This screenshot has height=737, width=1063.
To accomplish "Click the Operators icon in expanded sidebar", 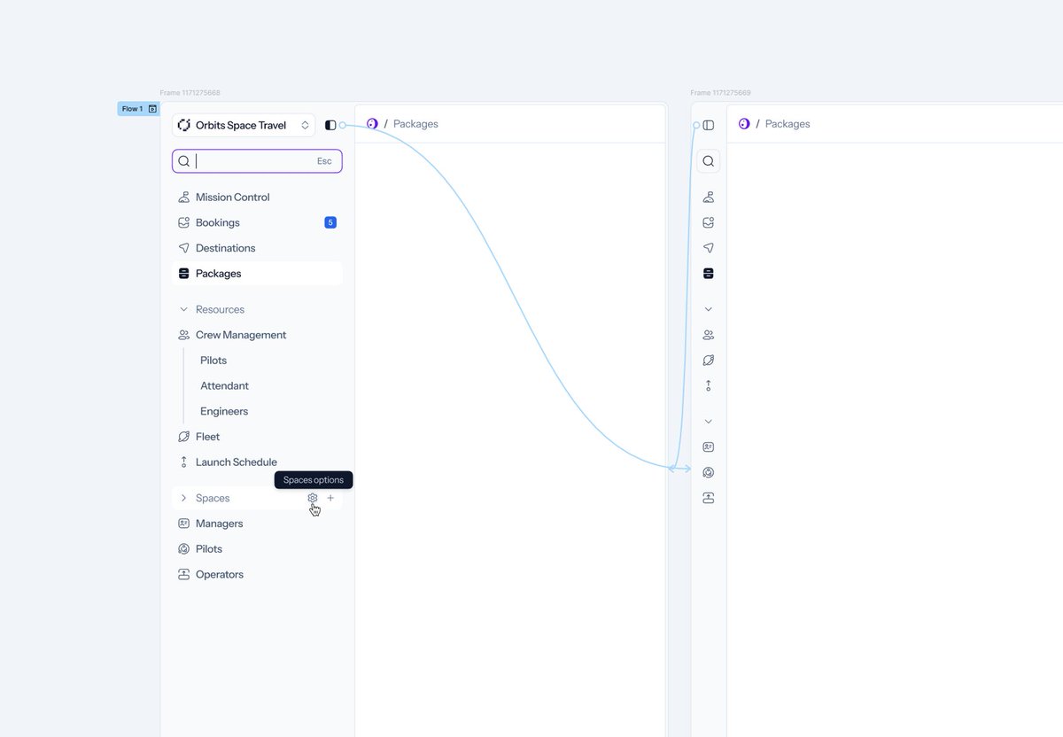I will click(x=183, y=574).
